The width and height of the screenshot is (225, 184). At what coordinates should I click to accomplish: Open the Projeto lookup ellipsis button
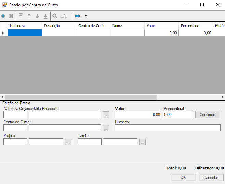pyautogui.click(x=68, y=142)
